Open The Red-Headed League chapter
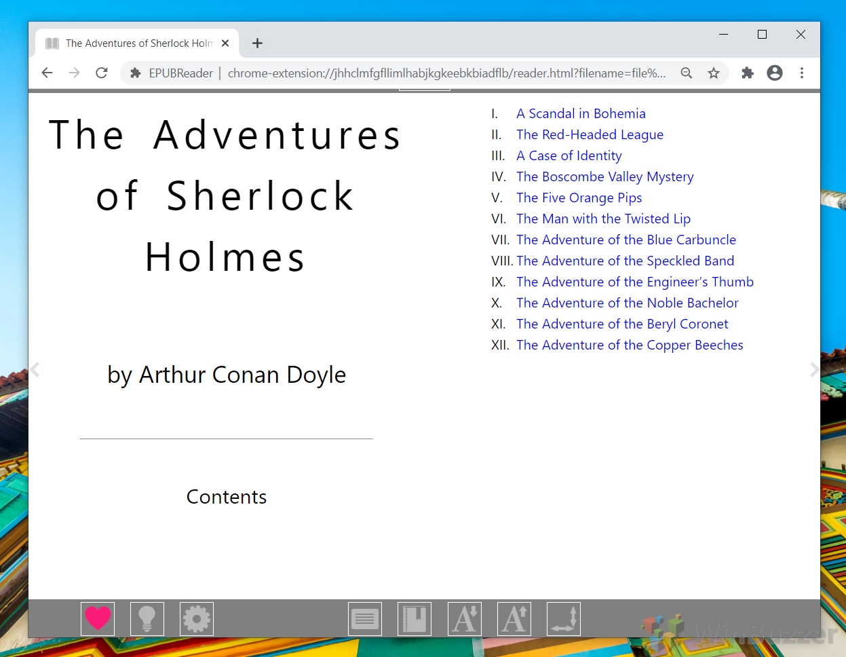Image resolution: width=846 pixels, height=657 pixels. [590, 134]
